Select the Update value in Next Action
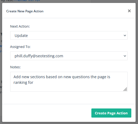 click(x=21, y=36)
